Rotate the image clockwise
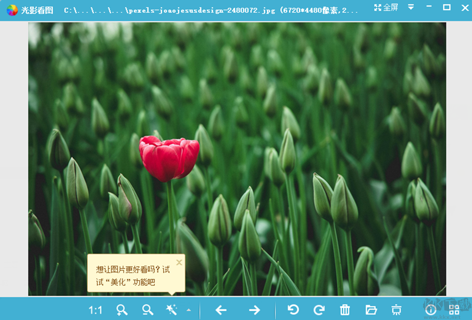 pyautogui.click(x=320, y=310)
